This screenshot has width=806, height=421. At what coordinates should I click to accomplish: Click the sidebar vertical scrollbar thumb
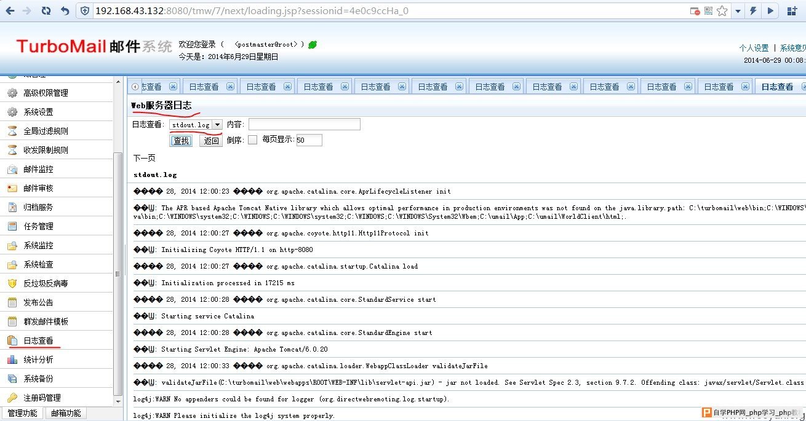tap(118, 273)
